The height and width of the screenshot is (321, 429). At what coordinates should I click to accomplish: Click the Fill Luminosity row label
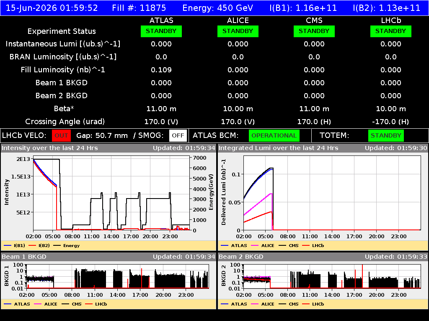click(x=63, y=70)
